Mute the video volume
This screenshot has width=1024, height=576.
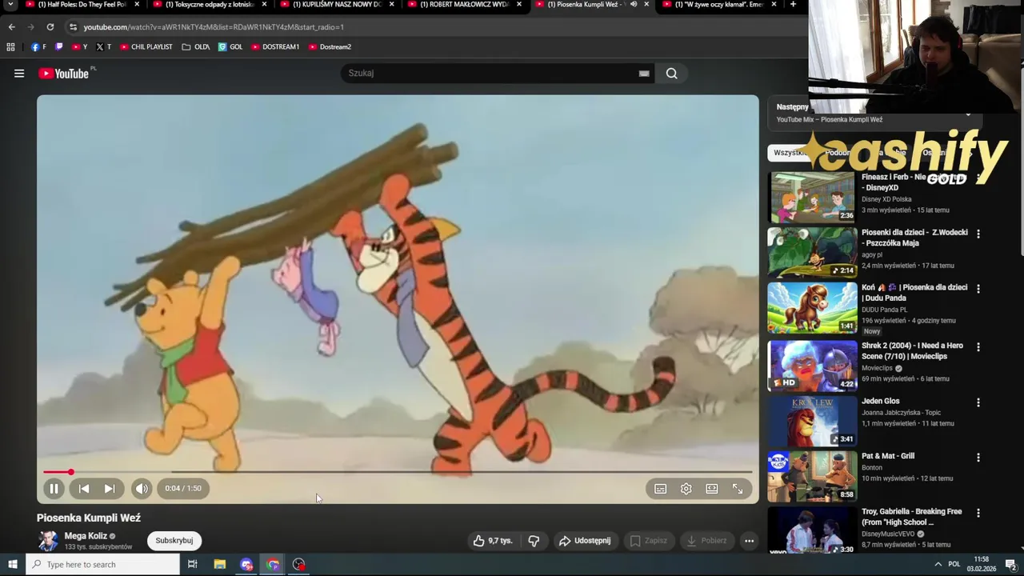pyautogui.click(x=142, y=488)
